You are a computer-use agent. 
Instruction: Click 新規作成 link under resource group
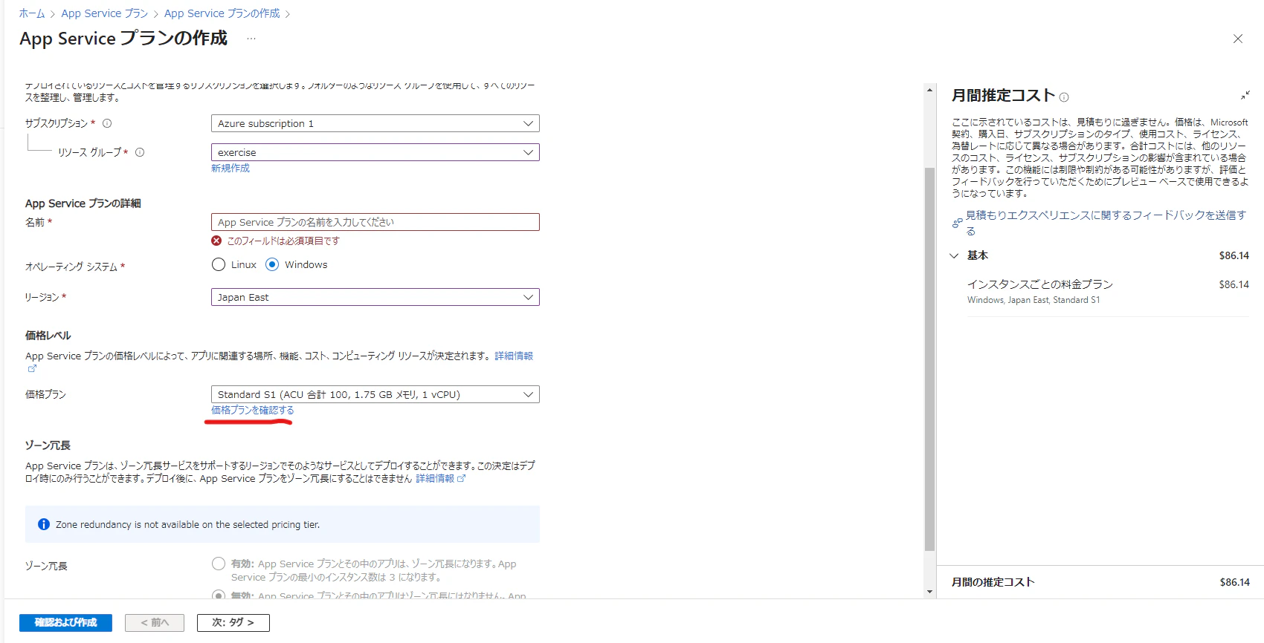click(x=230, y=169)
